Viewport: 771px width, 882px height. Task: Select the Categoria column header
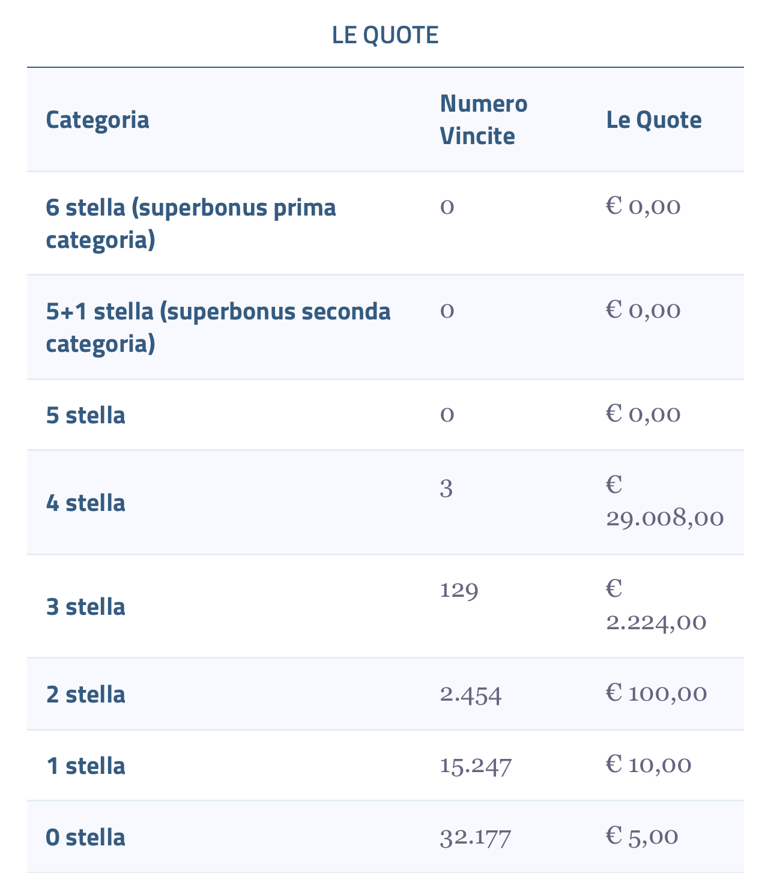(97, 119)
